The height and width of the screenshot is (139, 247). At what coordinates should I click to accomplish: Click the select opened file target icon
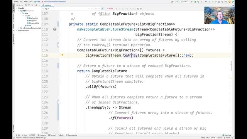point(26,5)
